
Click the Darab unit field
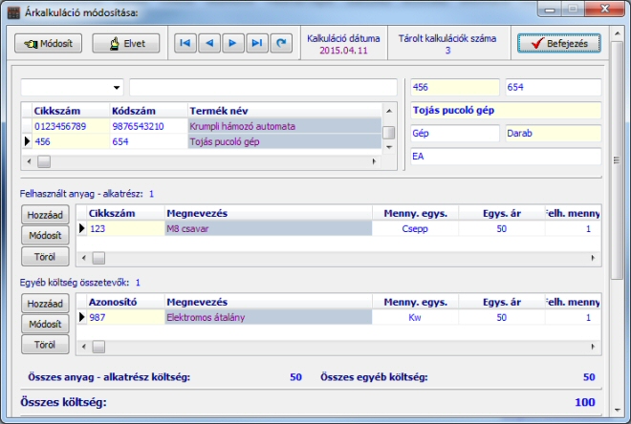coord(554,133)
